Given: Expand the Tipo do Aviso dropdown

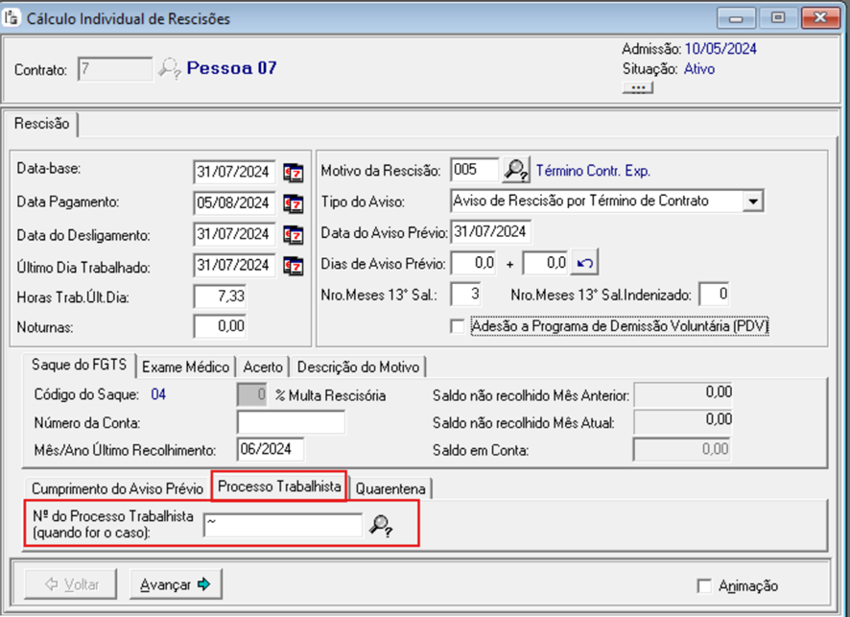Looking at the screenshot, I should 753,202.
